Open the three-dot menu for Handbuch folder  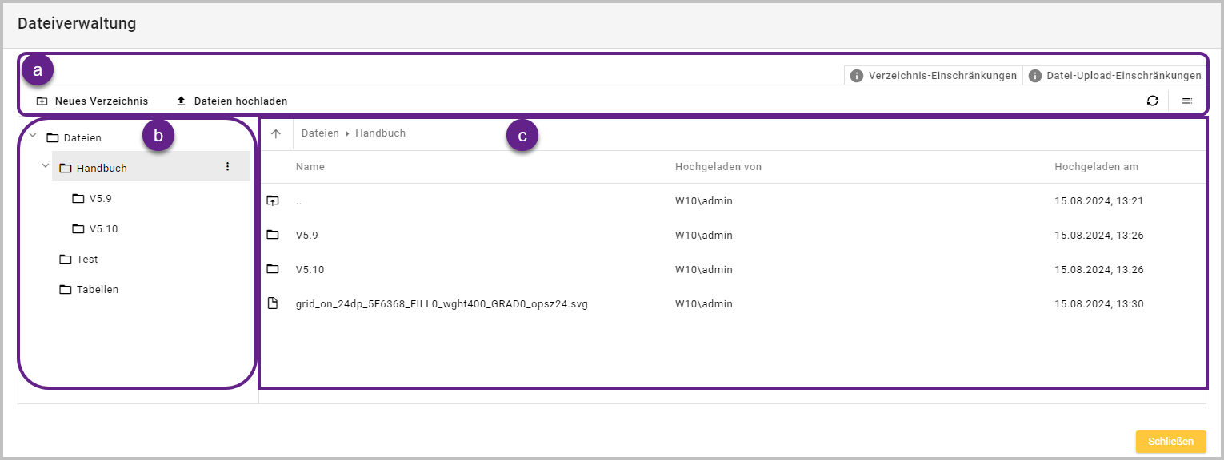(x=227, y=167)
